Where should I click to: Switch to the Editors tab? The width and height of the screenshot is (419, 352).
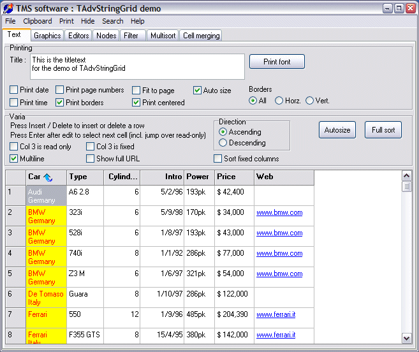tap(78, 36)
